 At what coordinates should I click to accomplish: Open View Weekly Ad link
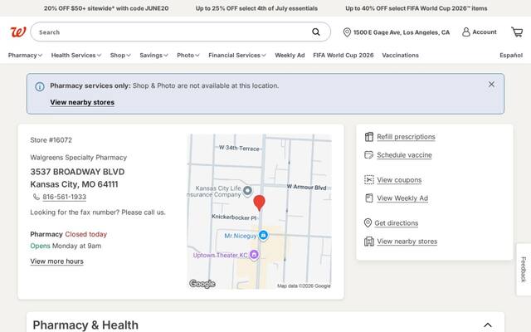point(402,198)
